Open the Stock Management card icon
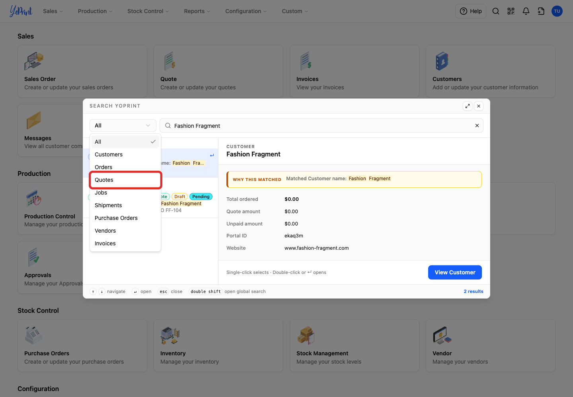573x397 pixels. coord(306,335)
